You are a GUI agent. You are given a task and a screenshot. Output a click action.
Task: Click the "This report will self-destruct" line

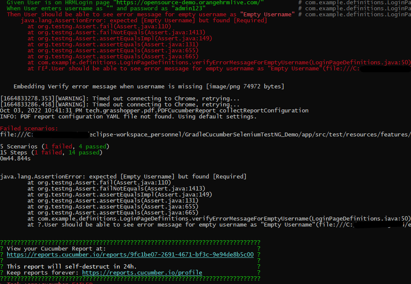(x=72, y=266)
